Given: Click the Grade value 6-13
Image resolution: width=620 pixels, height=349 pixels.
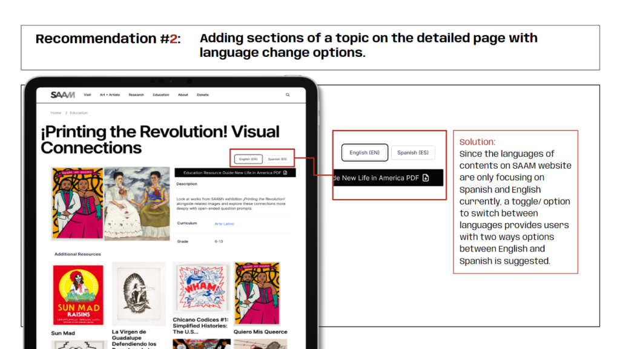Looking at the screenshot, I should pyautogui.click(x=219, y=241).
